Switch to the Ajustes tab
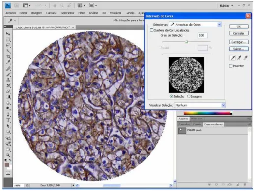The width and height of the screenshot is (254, 191). 183,119
